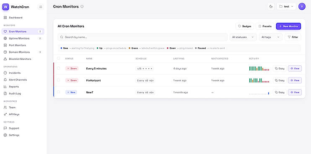View the NewT monitor
311x154 pixels.
(x=295, y=92)
